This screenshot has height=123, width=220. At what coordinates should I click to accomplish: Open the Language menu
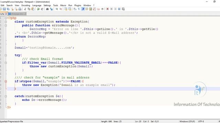click(37, 5)
